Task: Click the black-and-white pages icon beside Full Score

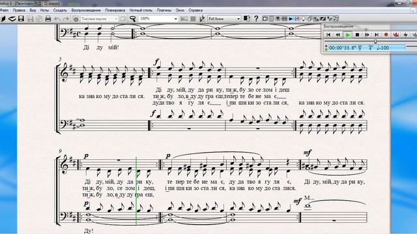Action: (x=246, y=19)
